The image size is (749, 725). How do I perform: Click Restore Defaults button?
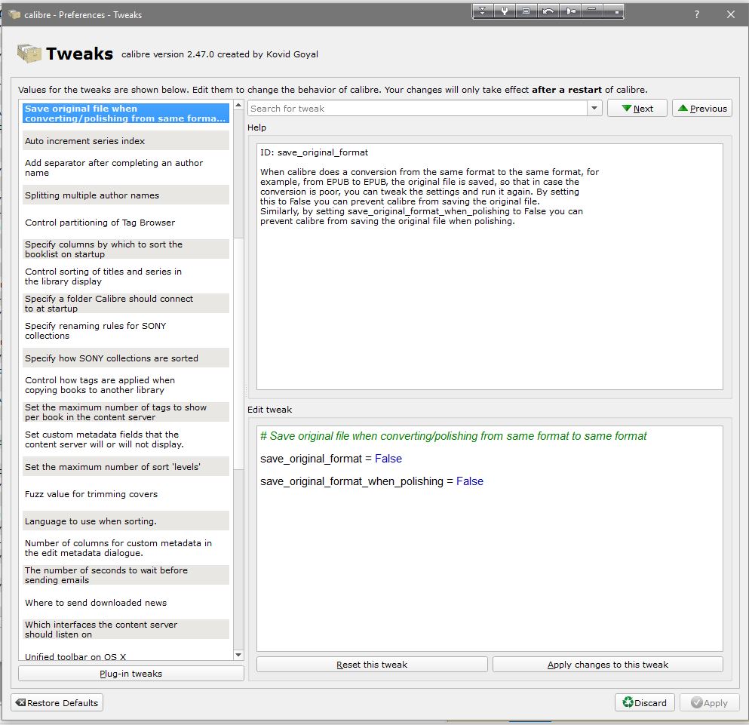[x=57, y=702]
